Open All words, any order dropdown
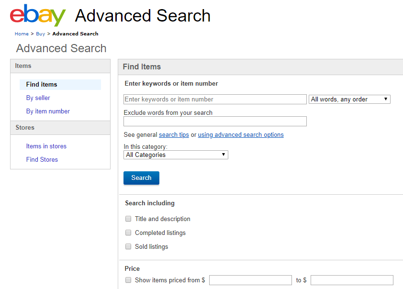 349,99
